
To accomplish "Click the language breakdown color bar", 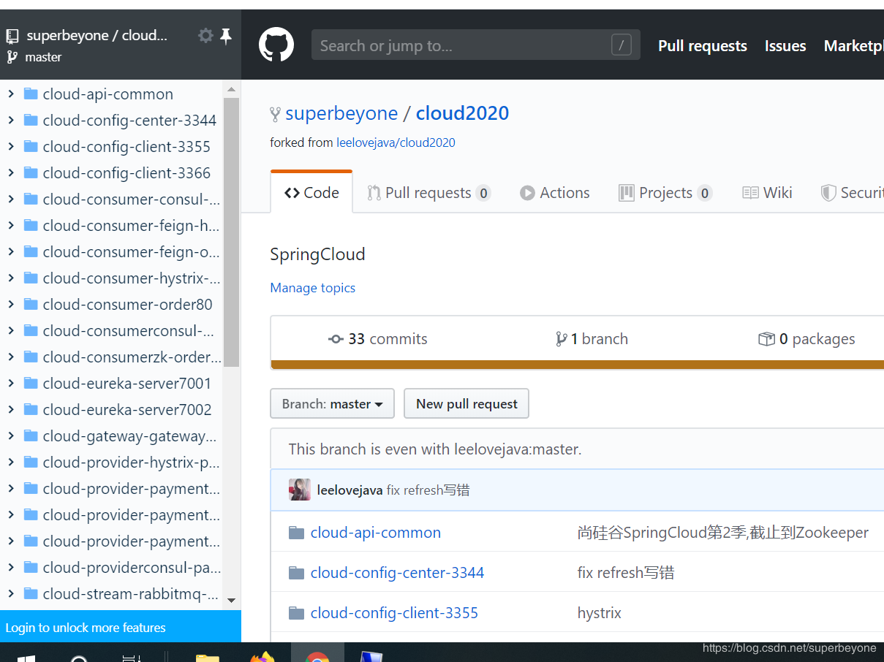I will tap(577, 365).
